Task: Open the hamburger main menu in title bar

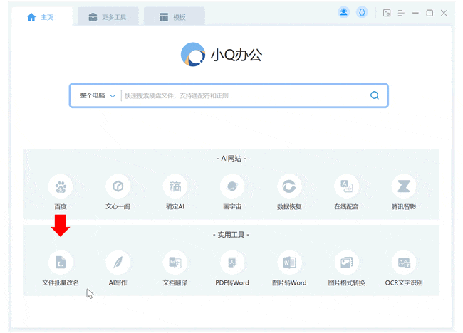Action: [402, 13]
